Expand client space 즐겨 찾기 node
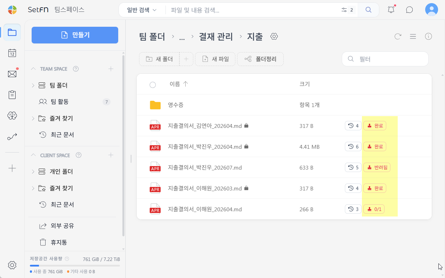445x278 pixels. 33,188
